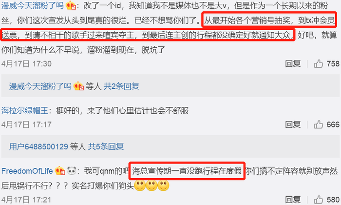Open FreedomOfLife user profile
Viewport: 341px width, 205px height.
pos(27,171)
